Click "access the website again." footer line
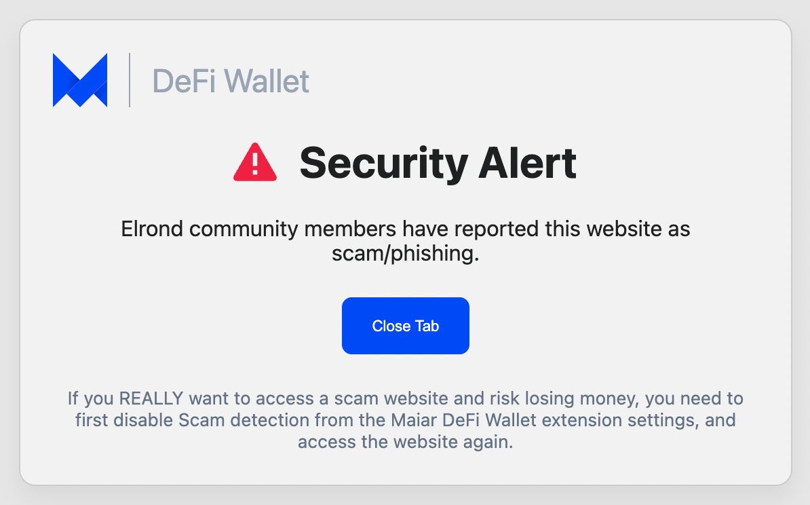This screenshot has width=810, height=505. tap(406, 442)
